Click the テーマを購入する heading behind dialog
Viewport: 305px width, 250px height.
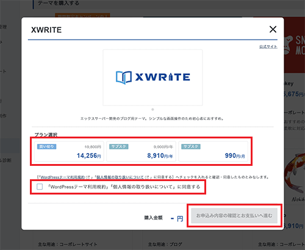59,3
